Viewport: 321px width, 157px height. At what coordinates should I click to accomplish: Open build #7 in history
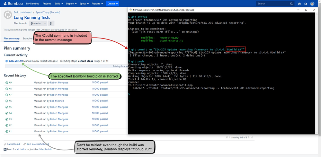click(x=10, y=95)
